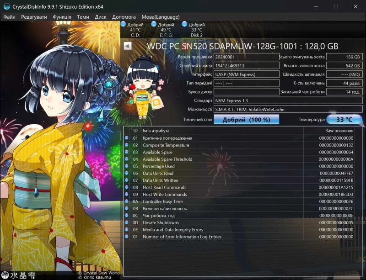Click the interface field UASP (NVM Express)
Screen dimensions: 366x280
[x=247, y=74]
